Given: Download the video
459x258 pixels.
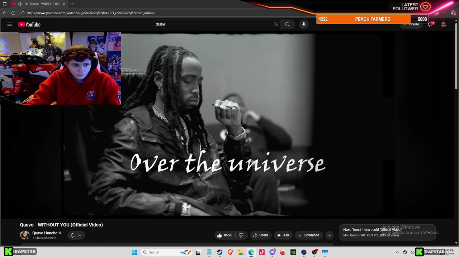Looking at the screenshot, I should tap(308, 235).
